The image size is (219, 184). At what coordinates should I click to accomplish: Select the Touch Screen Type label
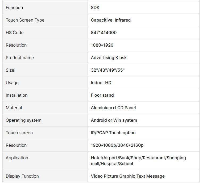tap(25, 20)
